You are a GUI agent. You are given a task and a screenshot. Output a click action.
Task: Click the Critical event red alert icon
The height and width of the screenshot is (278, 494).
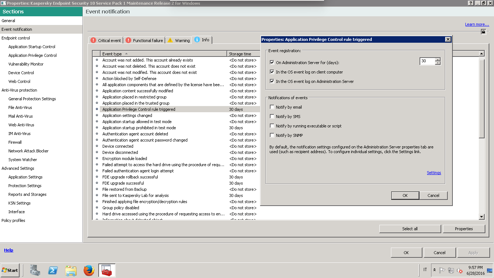click(93, 40)
